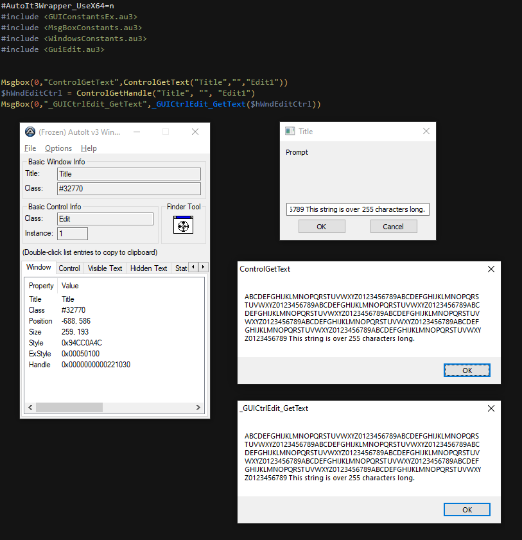
Task: Switch to the Control tab
Action: (x=69, y=268)
